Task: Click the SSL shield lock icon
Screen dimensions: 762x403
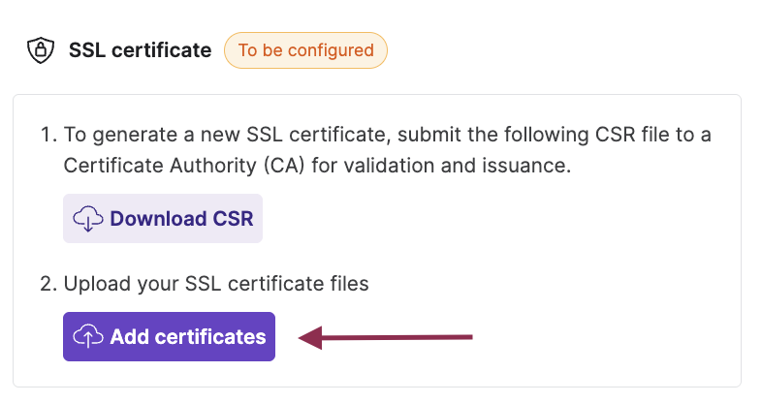Action: (x=41, y=50)
